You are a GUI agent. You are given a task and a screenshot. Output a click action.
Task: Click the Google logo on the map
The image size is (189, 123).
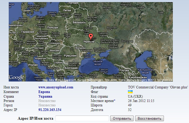pyautogui.click(x=16, y=77)
